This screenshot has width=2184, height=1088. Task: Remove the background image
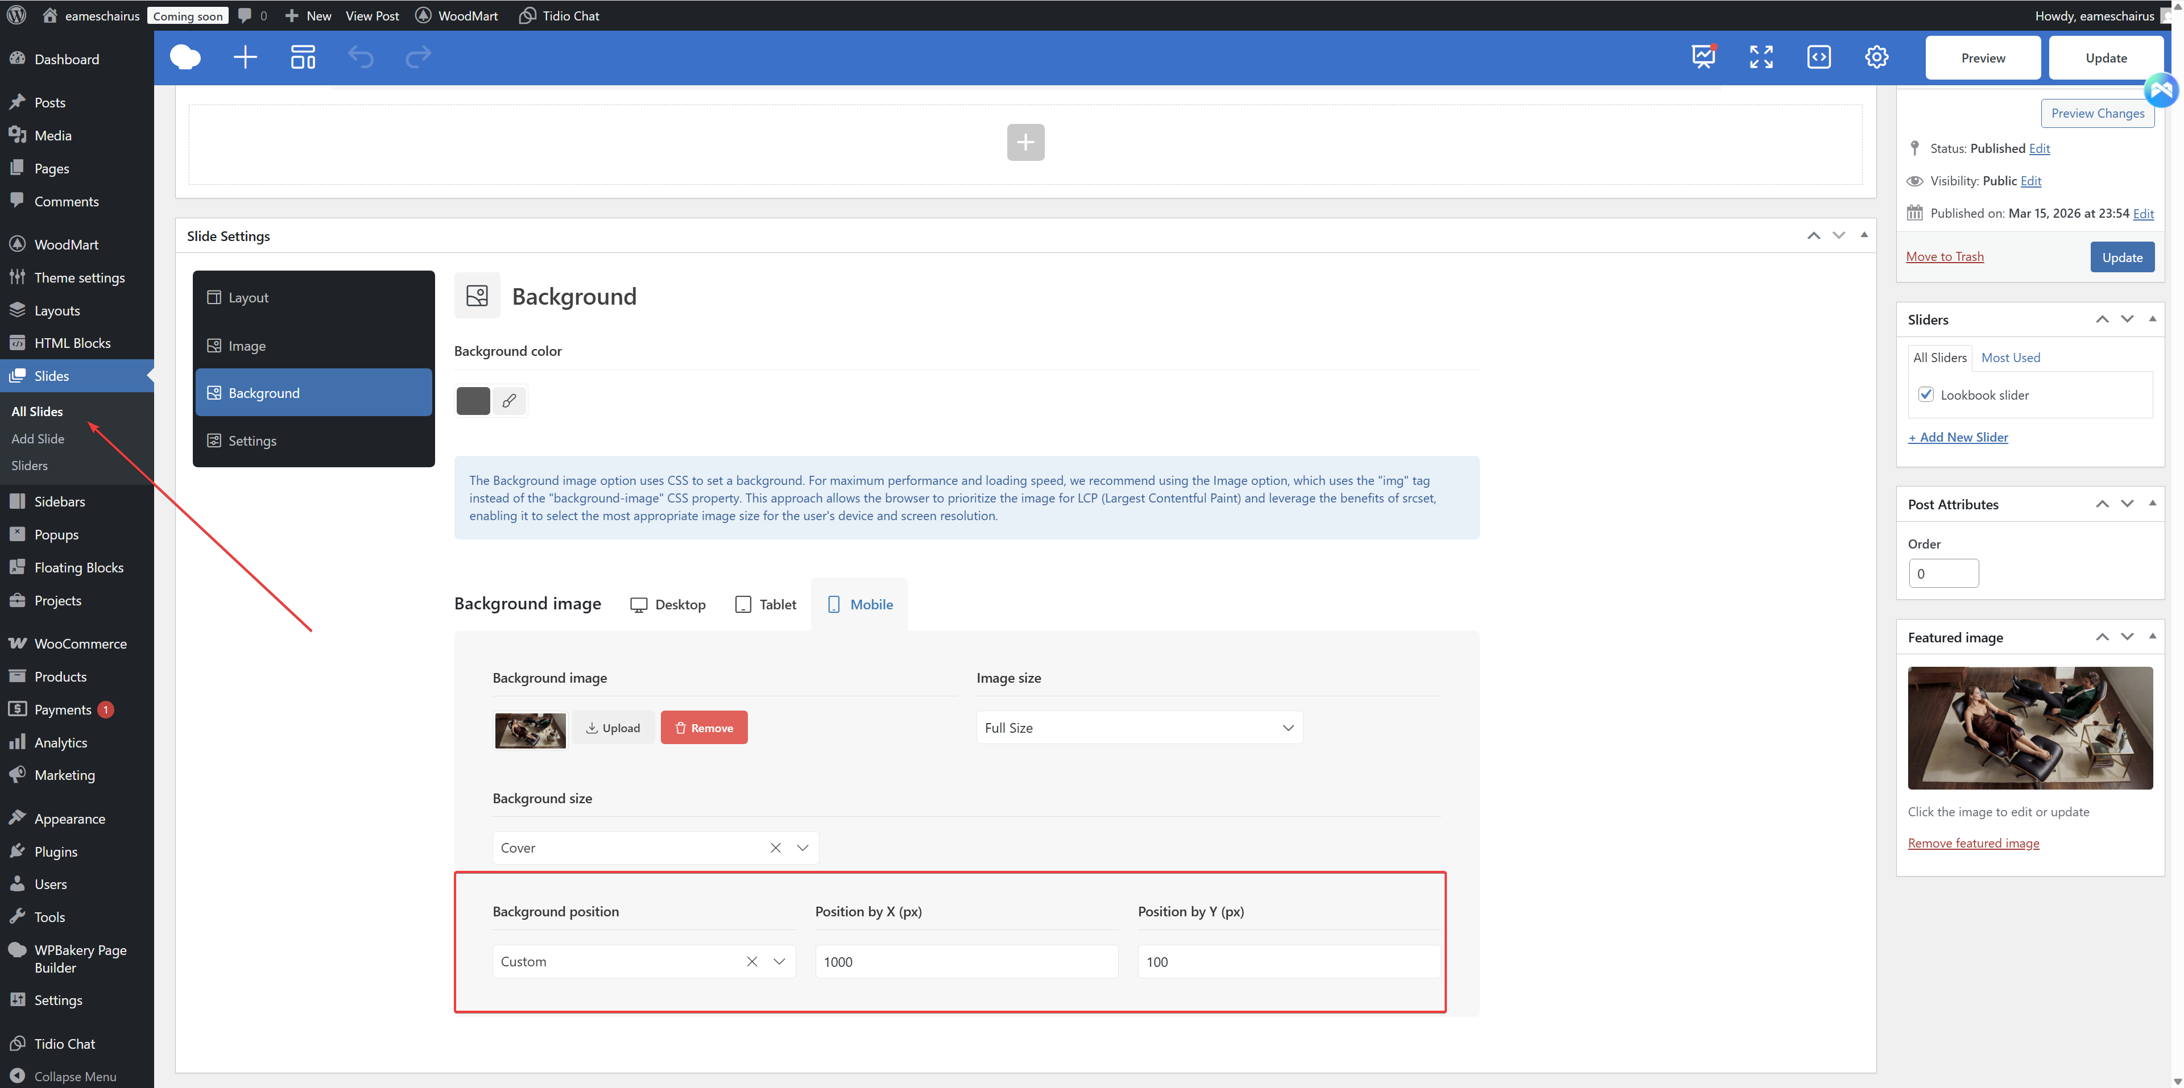(704, 728)
